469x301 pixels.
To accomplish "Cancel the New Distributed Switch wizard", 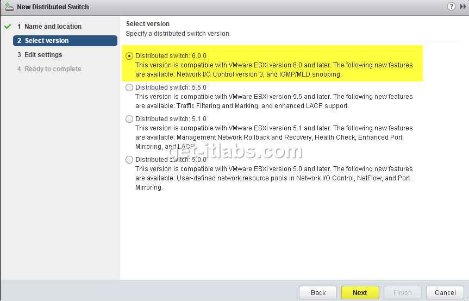I will click(445, 292).
